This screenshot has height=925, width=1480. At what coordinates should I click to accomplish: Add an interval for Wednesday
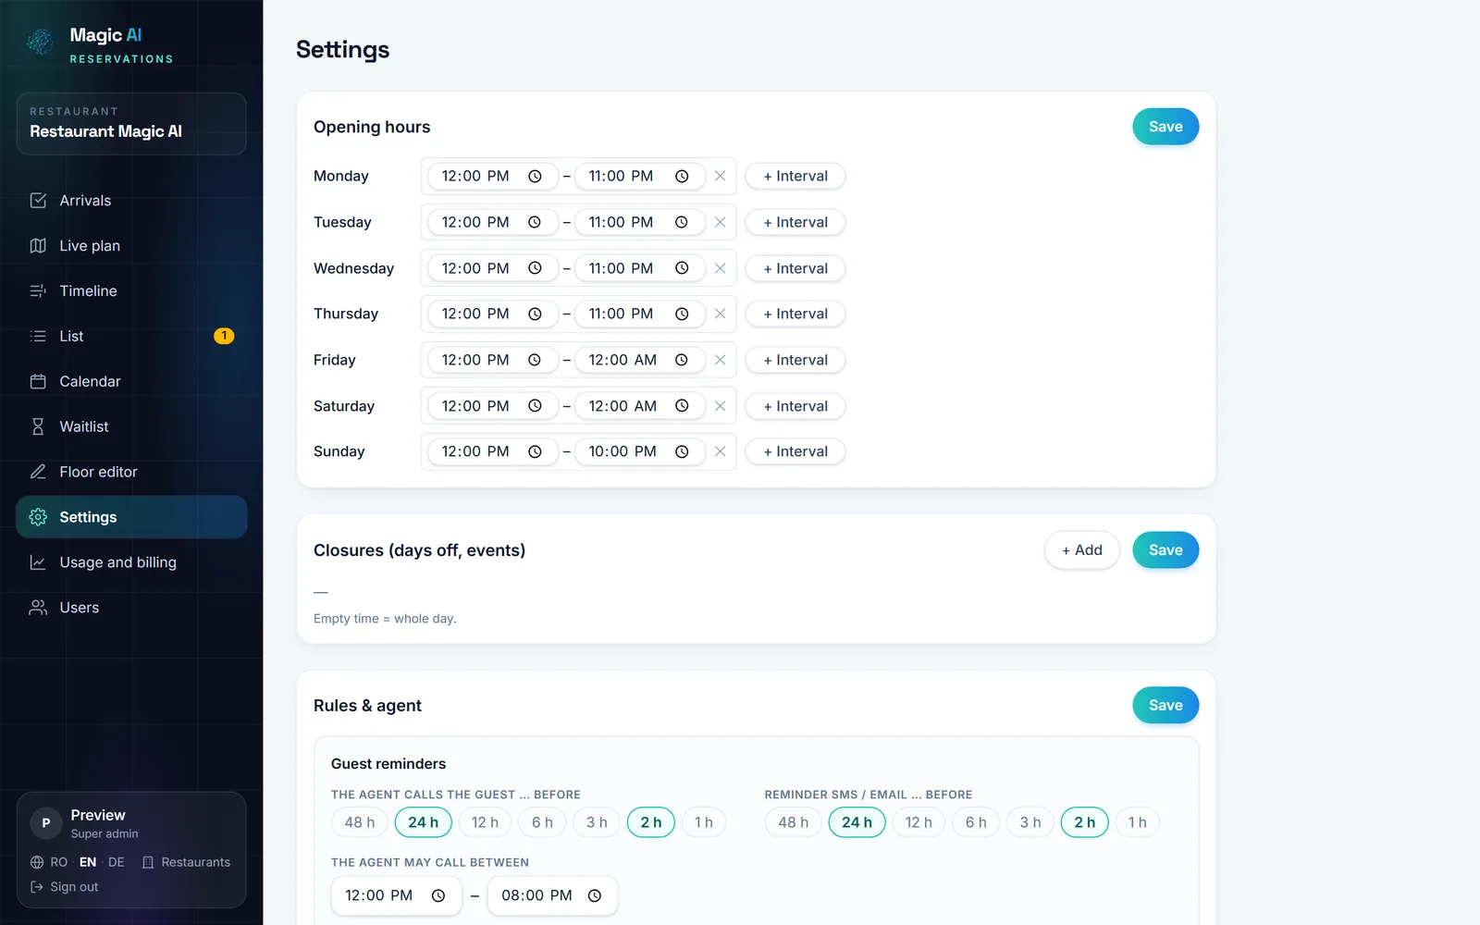coord(795,268)
